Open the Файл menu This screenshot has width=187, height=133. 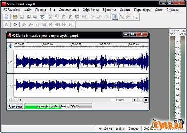point(28,10)
